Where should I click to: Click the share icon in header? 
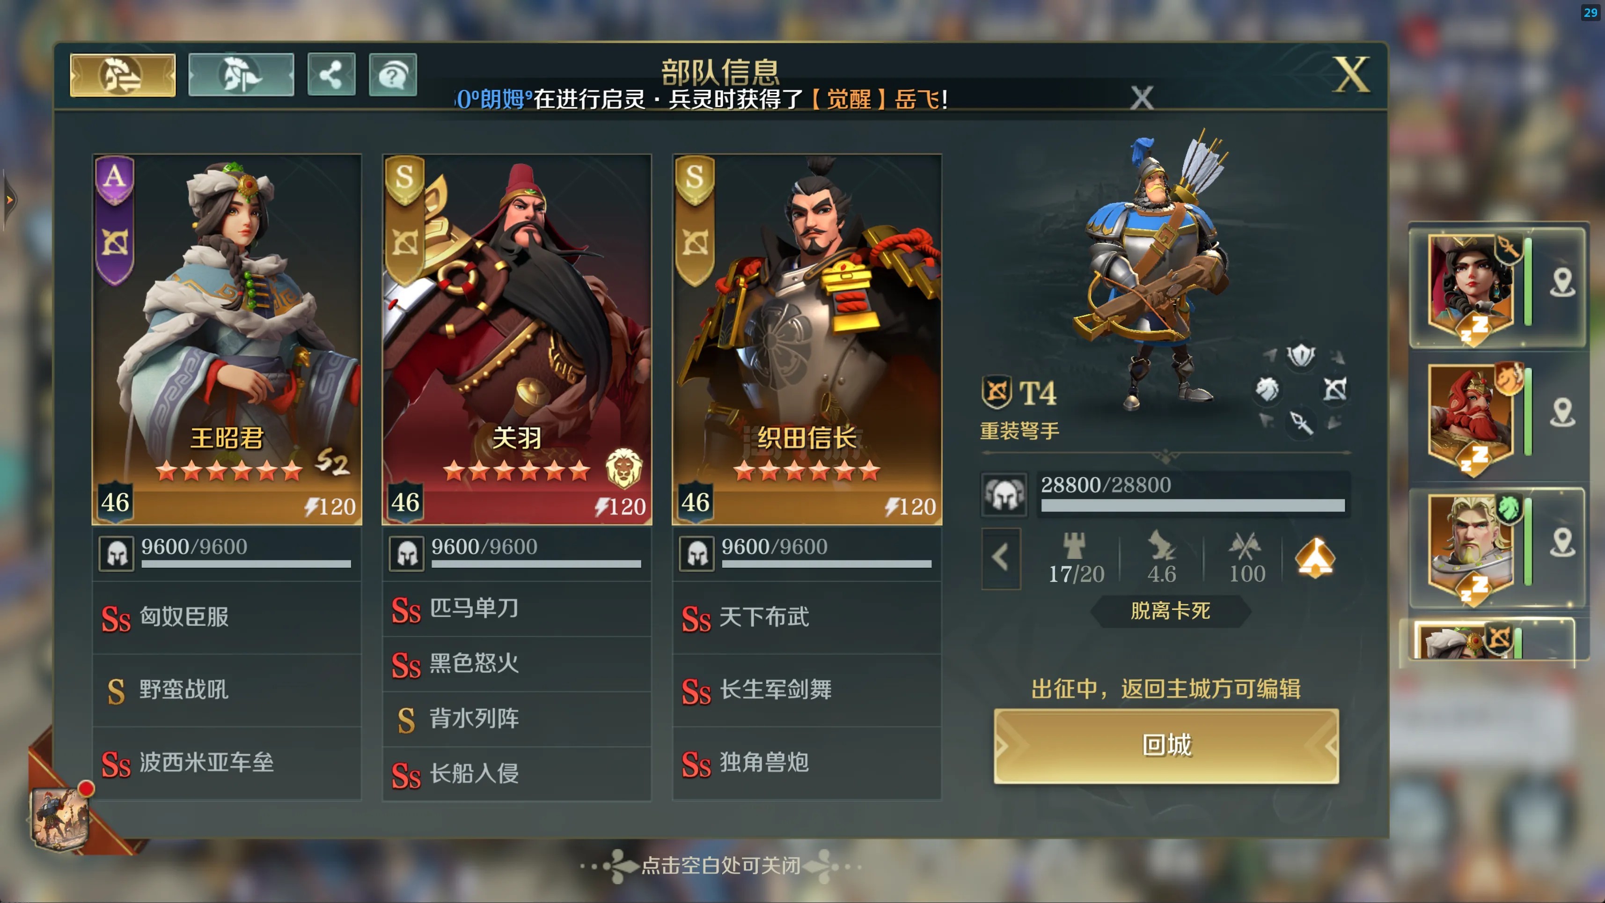coord(331,75)
